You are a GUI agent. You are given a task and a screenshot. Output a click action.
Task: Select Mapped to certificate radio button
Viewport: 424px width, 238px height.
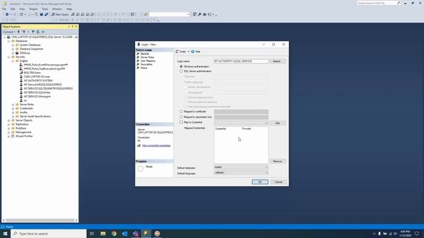181,112
